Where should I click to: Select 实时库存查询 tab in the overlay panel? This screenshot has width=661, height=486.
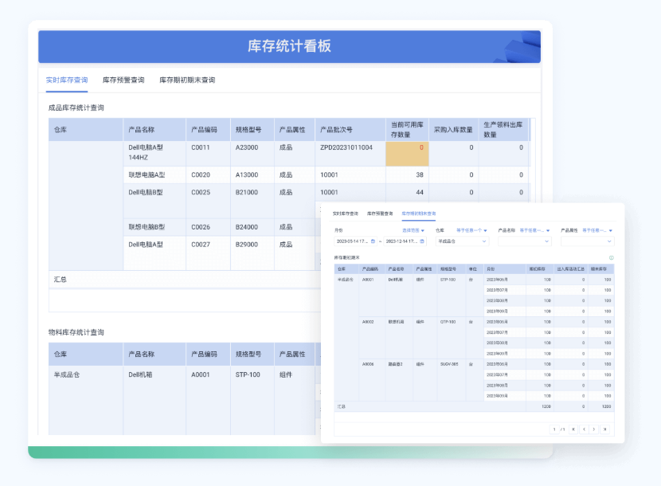tap(345, 214)
